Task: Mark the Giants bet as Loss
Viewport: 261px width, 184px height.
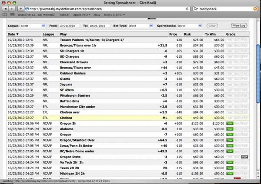Action: (238, 79)
